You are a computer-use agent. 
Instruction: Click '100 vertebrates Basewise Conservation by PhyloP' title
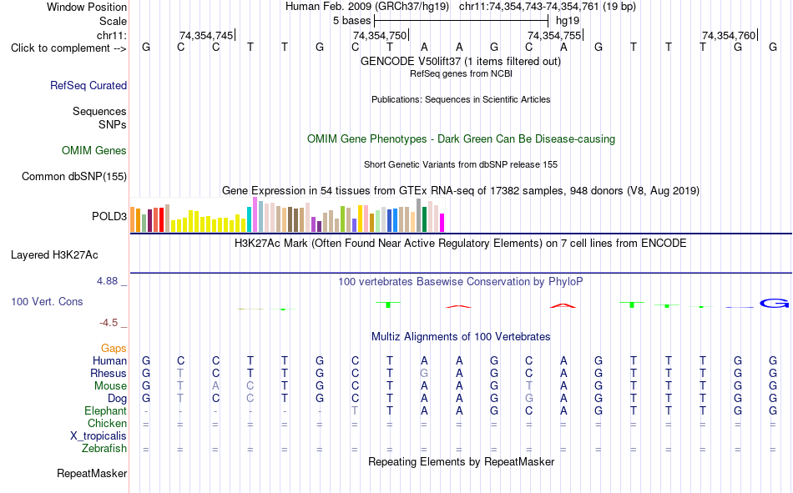click(461, 282)
